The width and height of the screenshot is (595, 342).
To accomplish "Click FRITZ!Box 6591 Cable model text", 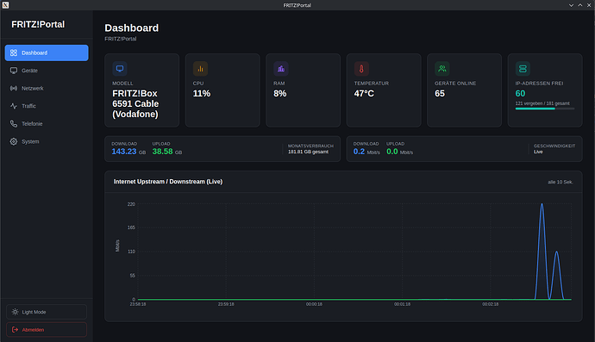I will click(135, 104).
